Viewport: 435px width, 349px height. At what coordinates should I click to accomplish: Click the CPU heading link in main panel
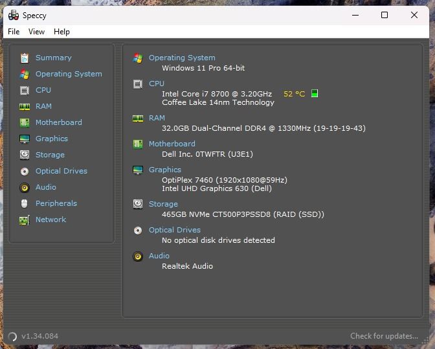[x=157, y=84]
